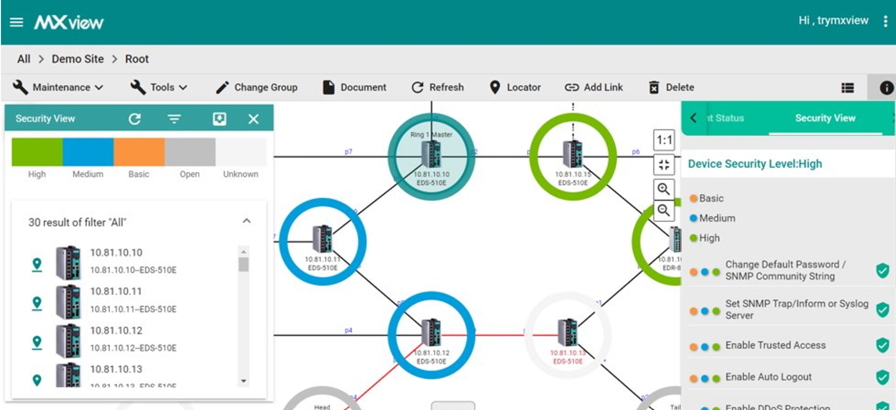896x410 pixels.
Task: Go to the Demo Site breadcrumb
Action: [x=77, y=59]
